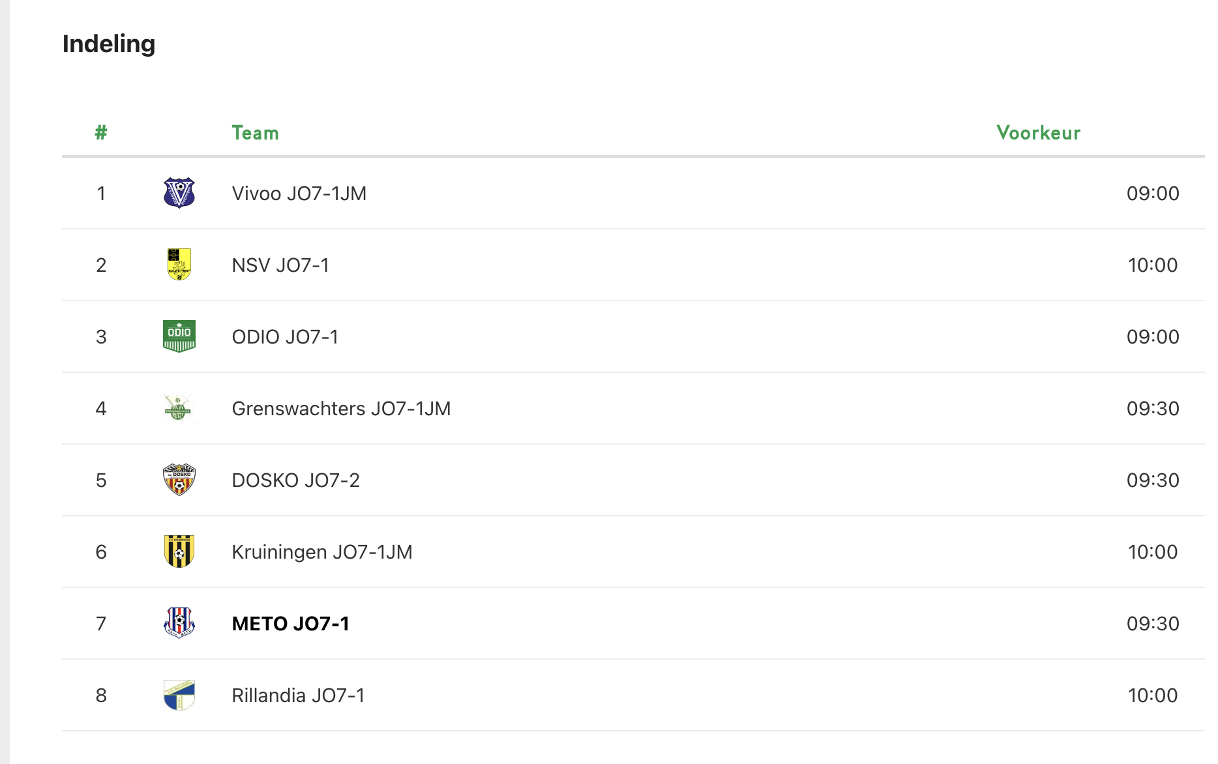
Task: Open the NSV JO7-1 team page
Action: [x=280, y=265]
